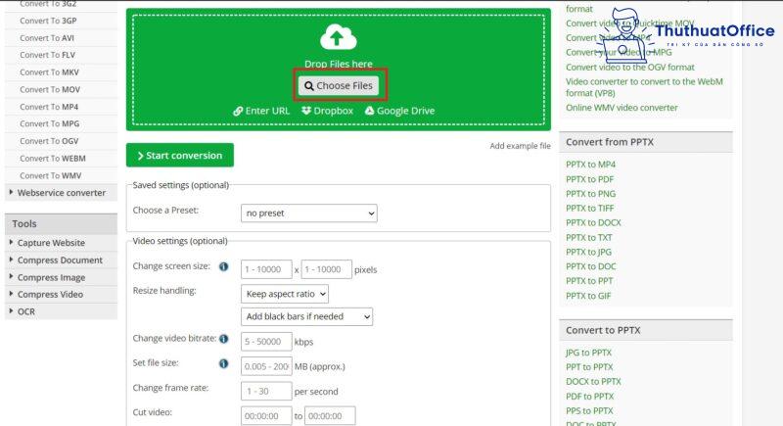Click PPTX to PPT link
The height and width of the screenshot is (426, 783).
point(589,281)
